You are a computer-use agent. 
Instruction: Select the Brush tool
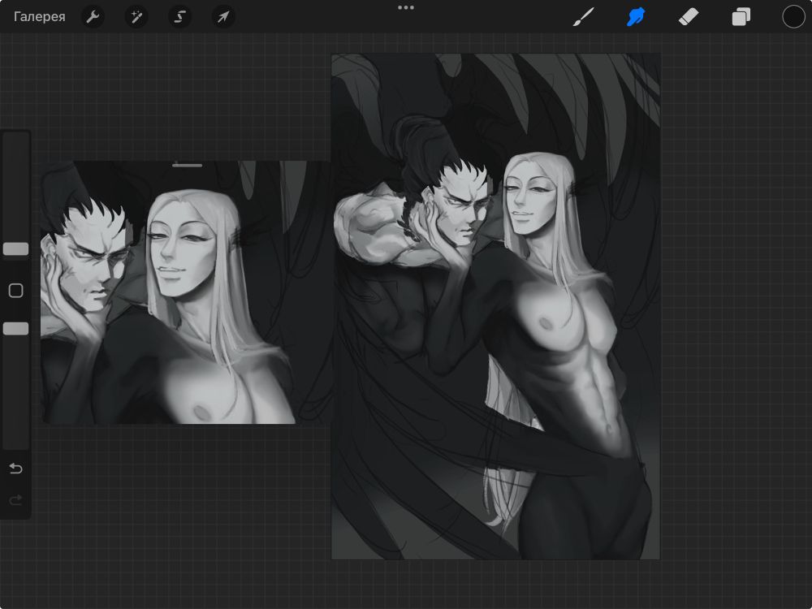pos(584,16)
